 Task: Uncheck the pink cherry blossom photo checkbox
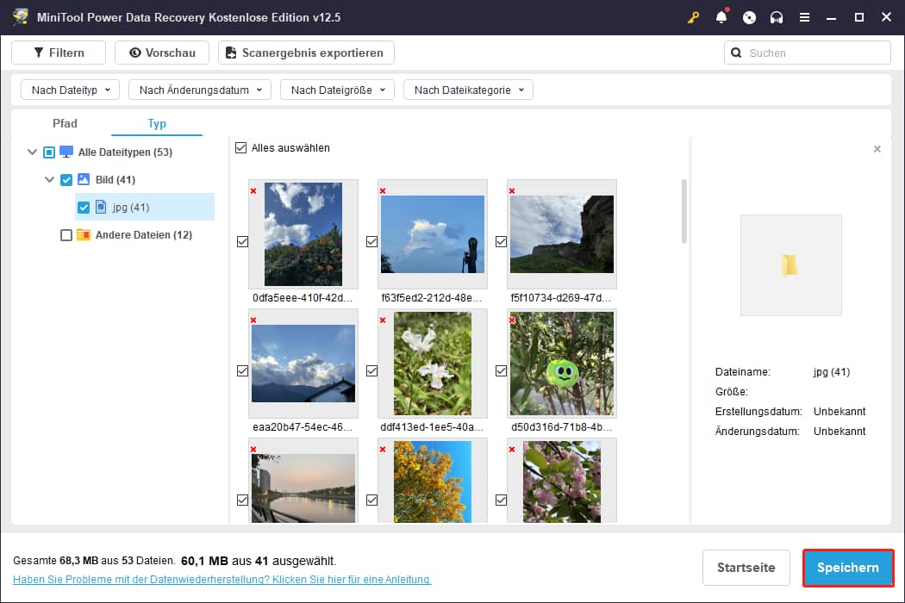click(501, 500)
